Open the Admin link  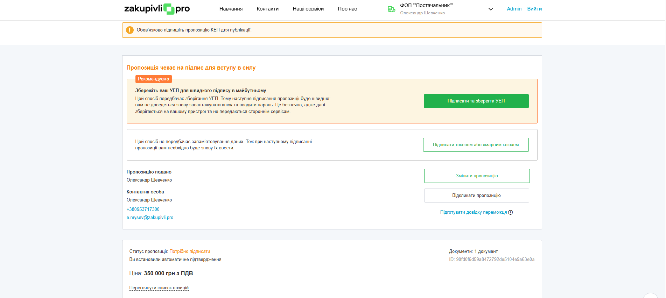click(514, 9)
